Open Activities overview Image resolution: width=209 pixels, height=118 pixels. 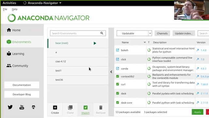pyautogui.click(x=9, y=3)
